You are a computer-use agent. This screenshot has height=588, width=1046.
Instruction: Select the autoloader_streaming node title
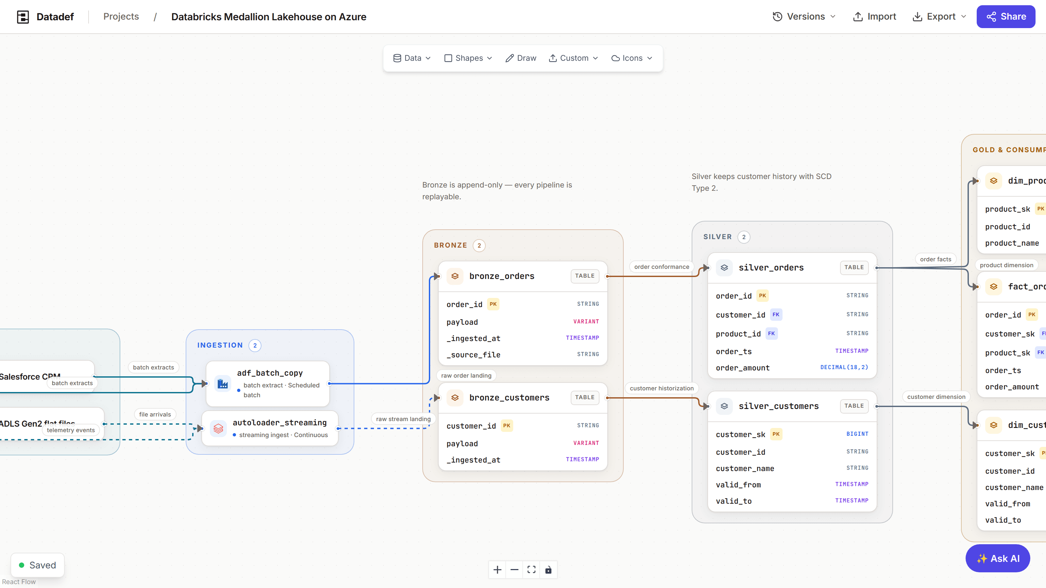click(279, 422)
